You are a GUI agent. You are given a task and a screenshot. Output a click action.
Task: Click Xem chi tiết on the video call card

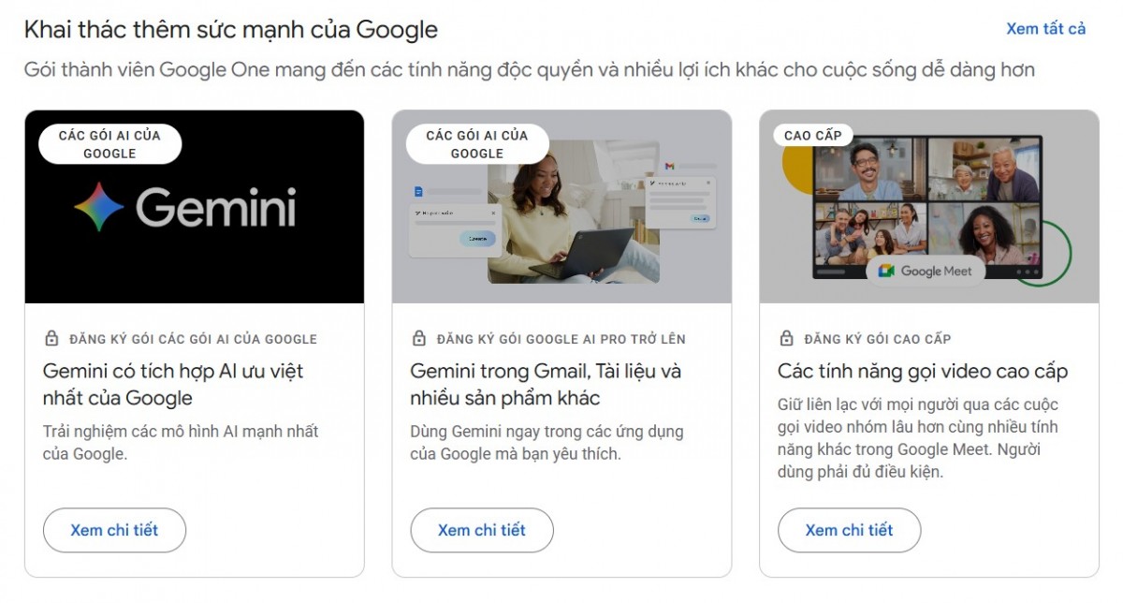click(x=849, y=530)
